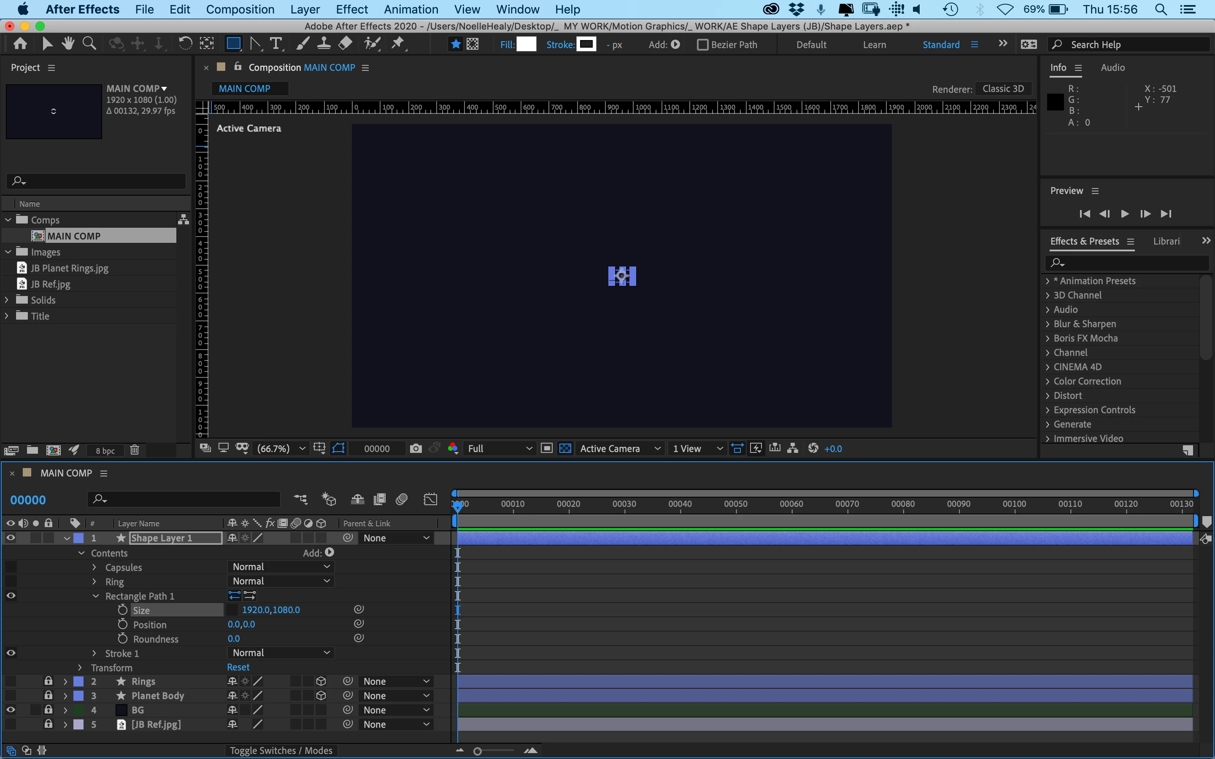Open the Fill color swatch
Viewport: 1215px width, 759px height.
pos(526,45)
